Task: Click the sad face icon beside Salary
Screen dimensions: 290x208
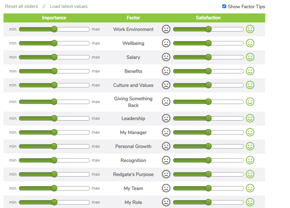Action: click(x=166, y=57)
